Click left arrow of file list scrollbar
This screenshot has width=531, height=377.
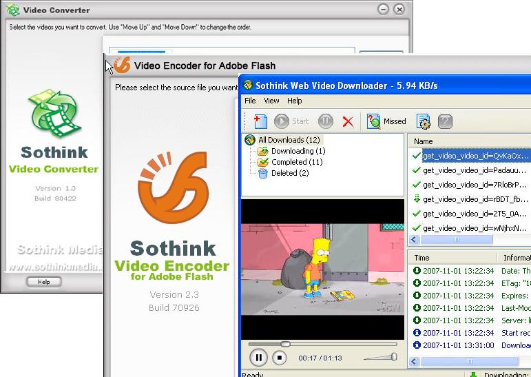point(414,240)
